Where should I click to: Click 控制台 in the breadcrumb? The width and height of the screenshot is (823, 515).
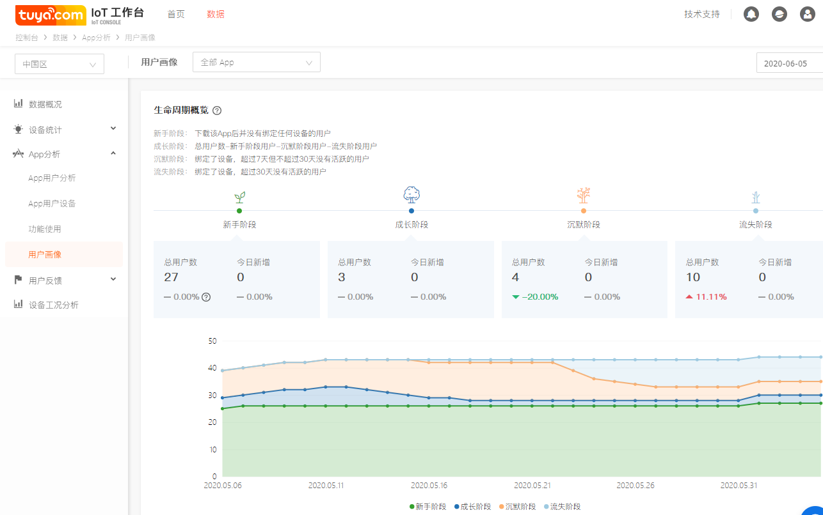click(x=27, y=38)
